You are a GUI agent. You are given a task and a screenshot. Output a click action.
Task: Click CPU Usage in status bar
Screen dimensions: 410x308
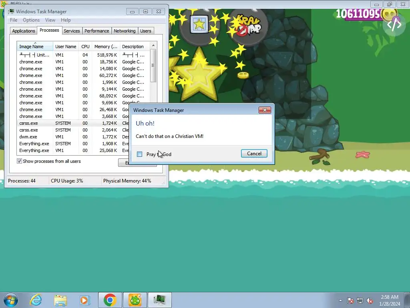pyautogui.click(x=67, y=181)
